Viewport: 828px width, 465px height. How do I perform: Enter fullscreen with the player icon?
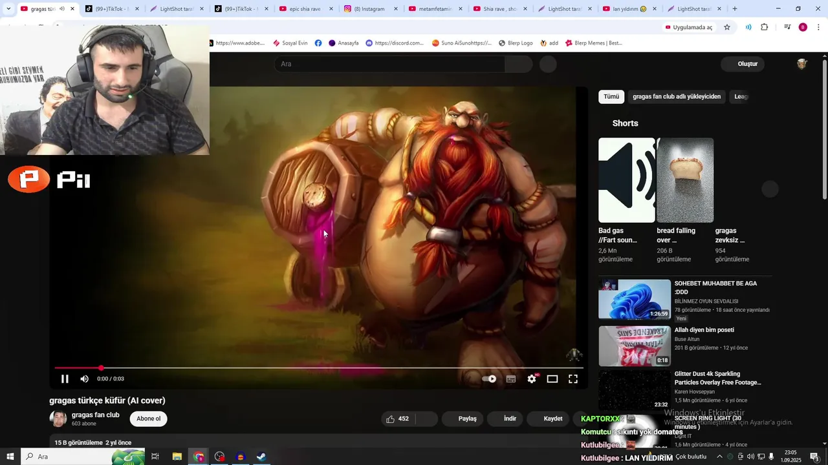coord(573,379)
